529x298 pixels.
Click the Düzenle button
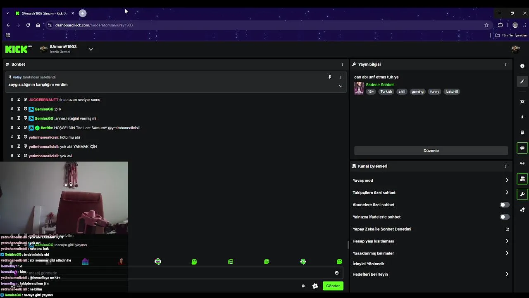[431, 151]
